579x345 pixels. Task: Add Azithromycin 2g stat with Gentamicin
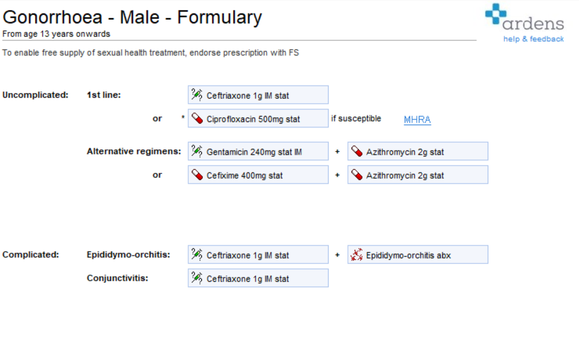(x=418, y=151)
